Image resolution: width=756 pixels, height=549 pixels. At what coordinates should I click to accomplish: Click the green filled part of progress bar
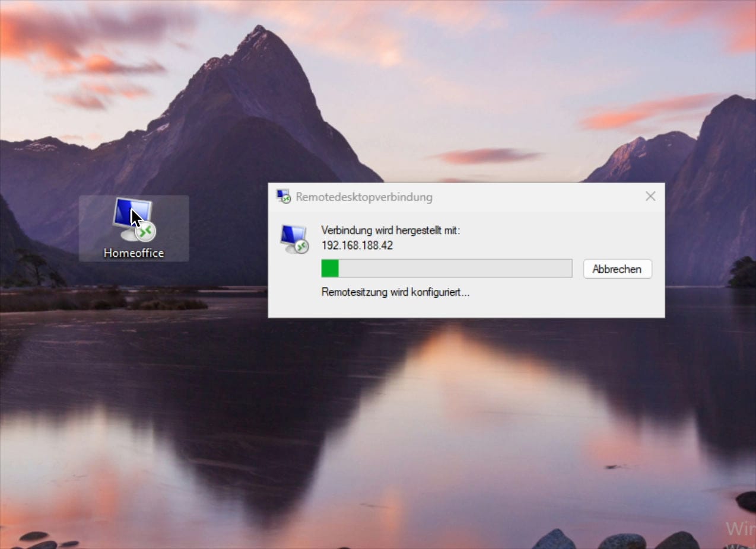coord(330,269)
